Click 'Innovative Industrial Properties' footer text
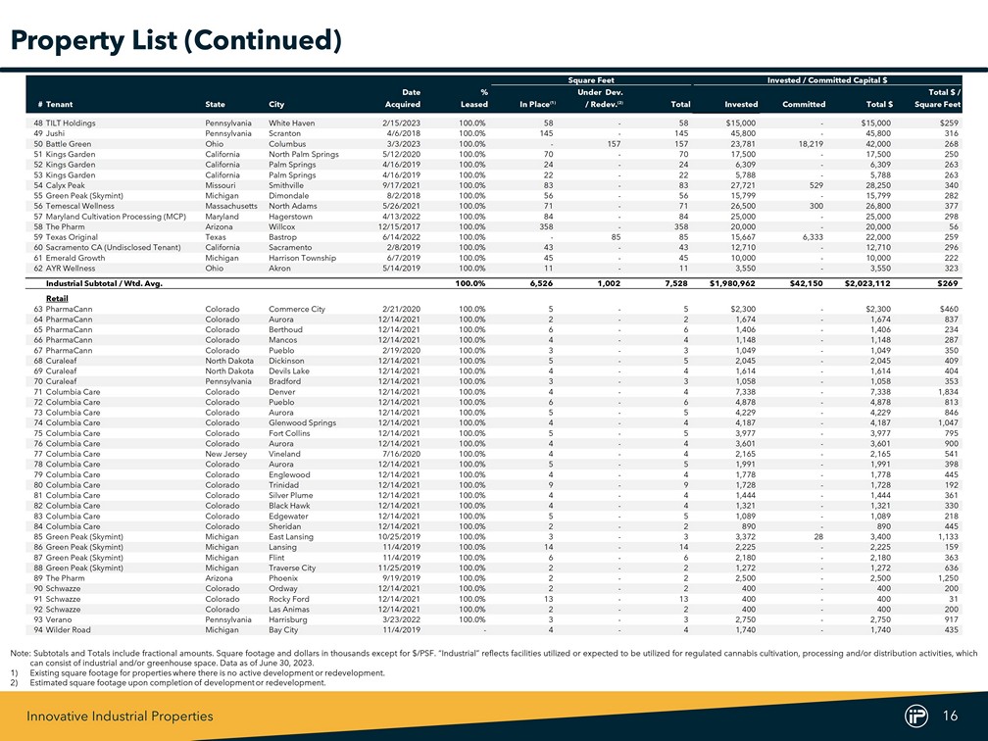988x741 pixels. coord(120,716)
